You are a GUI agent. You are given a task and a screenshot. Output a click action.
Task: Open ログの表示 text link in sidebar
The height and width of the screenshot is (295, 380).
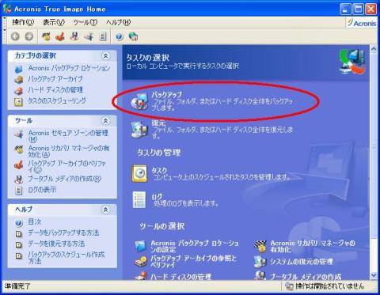click(x=42, y=190)
